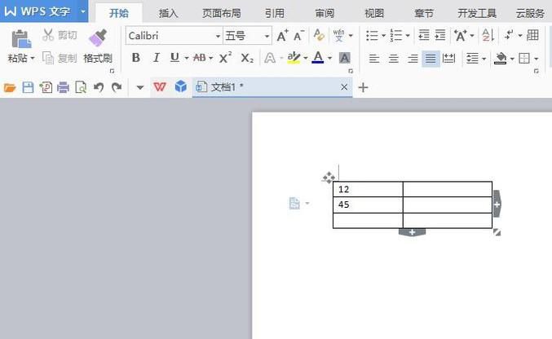Screen dimensions: 552x339
Task: Open font color dropdown arrow
Action: pyautogui.click(x=329, y=58)
